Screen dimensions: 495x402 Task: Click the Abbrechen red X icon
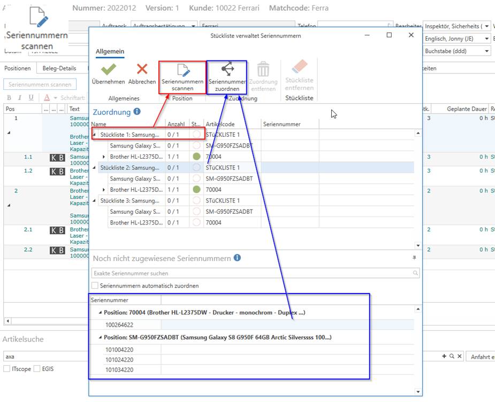tap(142, 70)
